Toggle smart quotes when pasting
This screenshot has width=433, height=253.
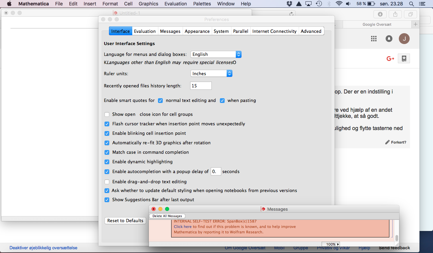(222, 100)
